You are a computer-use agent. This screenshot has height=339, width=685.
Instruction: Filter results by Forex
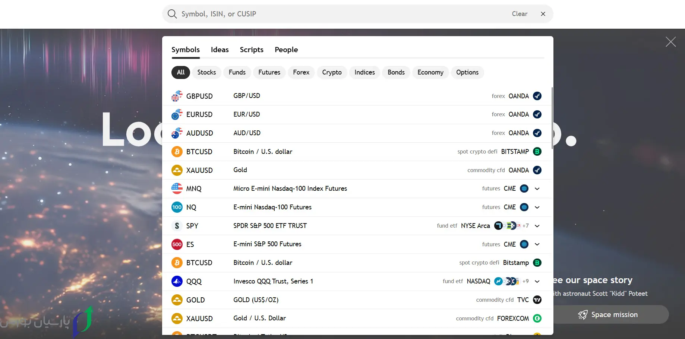click(x=301, y=72)
